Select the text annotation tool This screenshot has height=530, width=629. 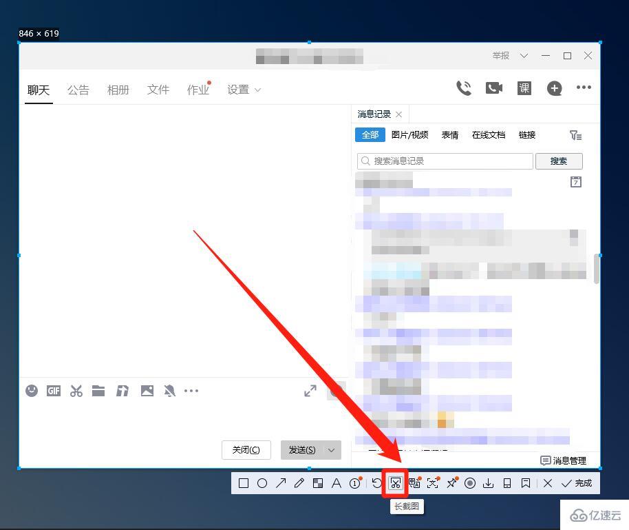[336, 483]
